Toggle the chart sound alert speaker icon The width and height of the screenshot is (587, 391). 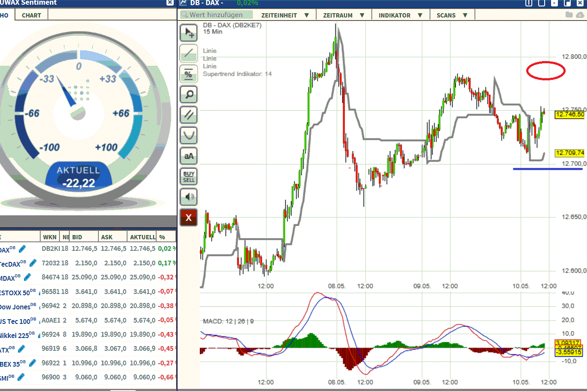[x=189, y=197]
